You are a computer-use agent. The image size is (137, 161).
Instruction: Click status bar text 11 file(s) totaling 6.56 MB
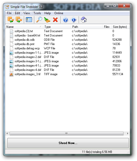(97, 152)
